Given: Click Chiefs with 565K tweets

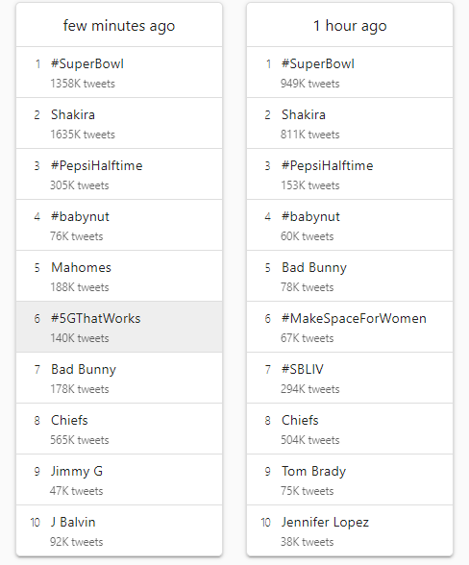Looking at the screenshot, I should pyautogui.click(x=119, y=429).
